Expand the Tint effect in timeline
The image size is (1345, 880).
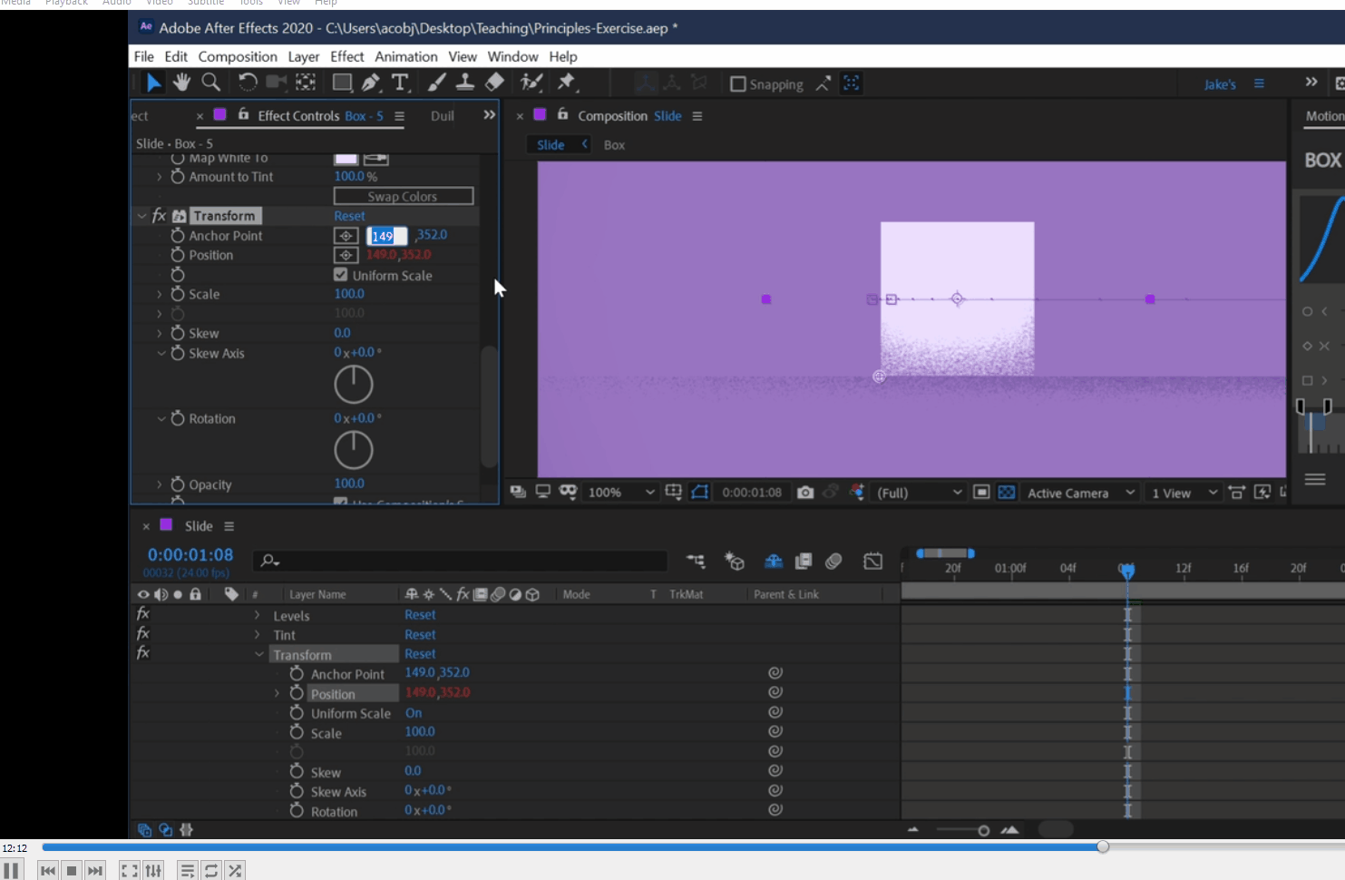tap(258, 634)
